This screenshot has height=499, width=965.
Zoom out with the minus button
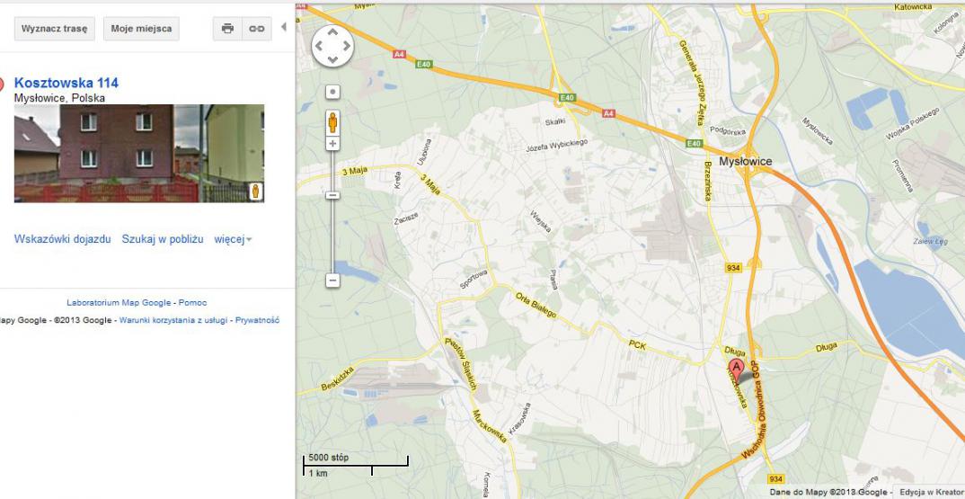(x=332, y=281)
